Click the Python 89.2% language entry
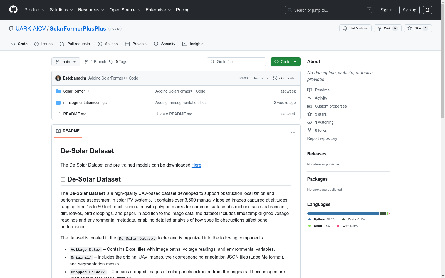The height and width of the screenshot is (278, 445). click(322, 219)
